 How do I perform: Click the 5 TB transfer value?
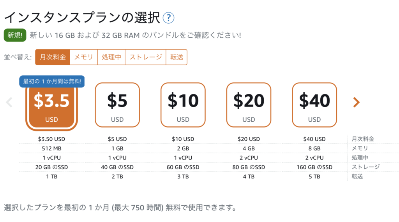click(x=314, y=177)
